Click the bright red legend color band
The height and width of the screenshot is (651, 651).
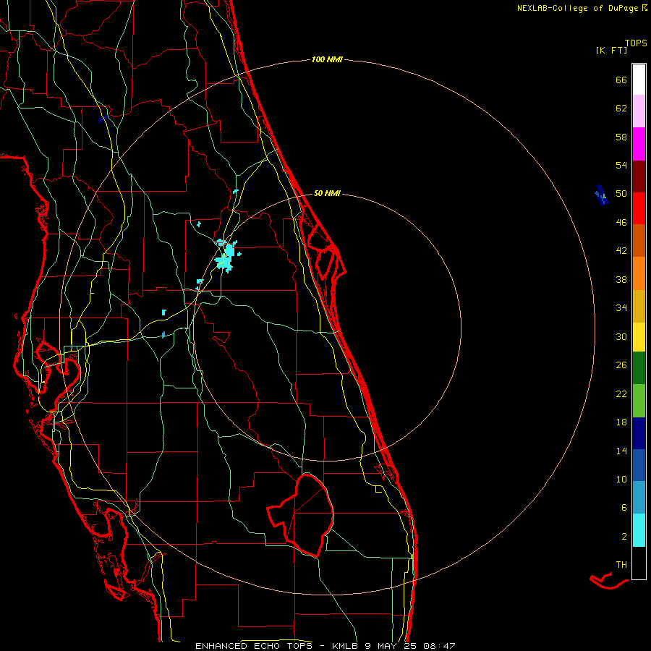[639, 208]
